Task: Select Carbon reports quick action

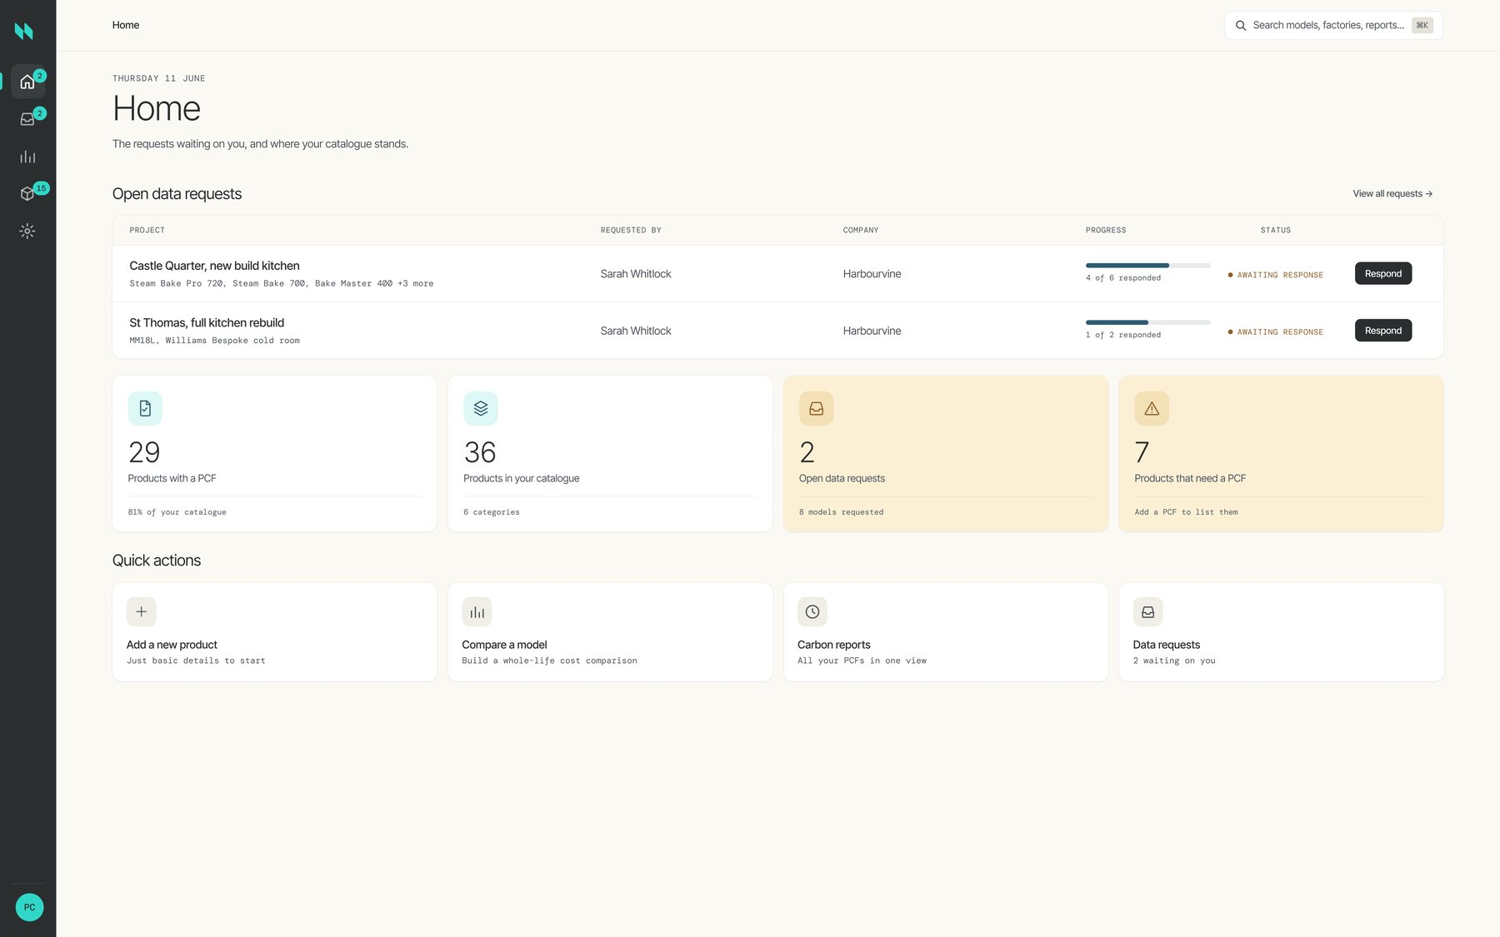Action: [945, 632]
